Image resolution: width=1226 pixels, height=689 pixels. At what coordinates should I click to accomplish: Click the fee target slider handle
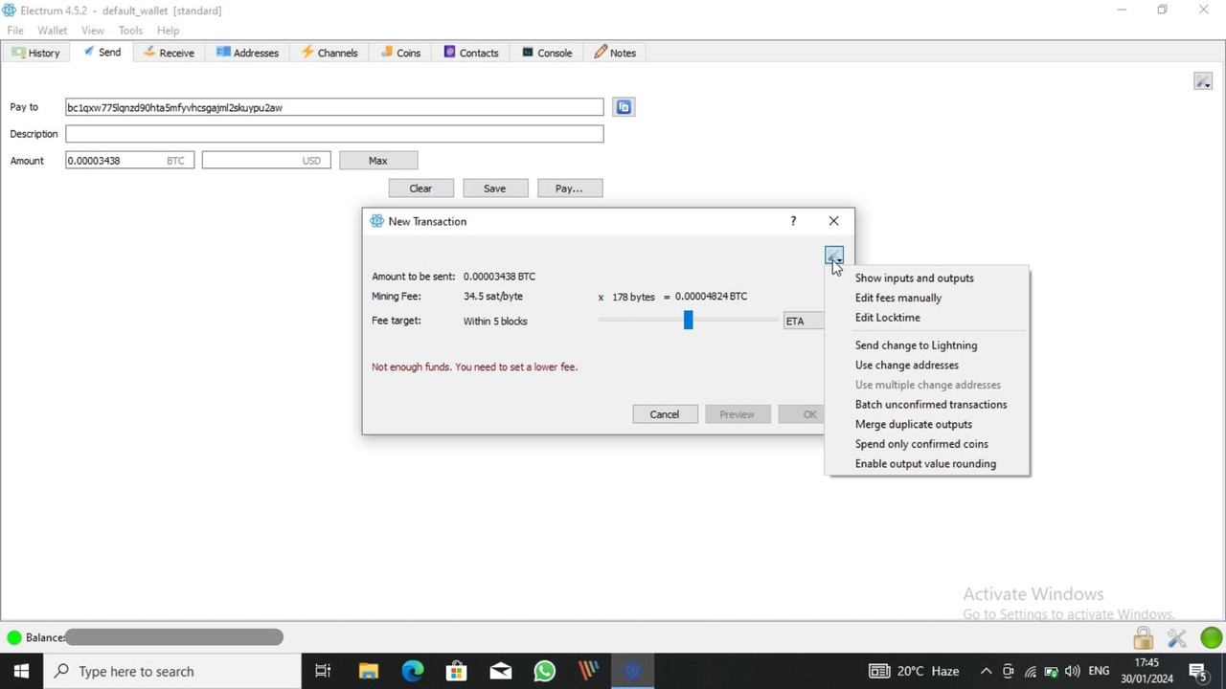click(x=688, y=321)
